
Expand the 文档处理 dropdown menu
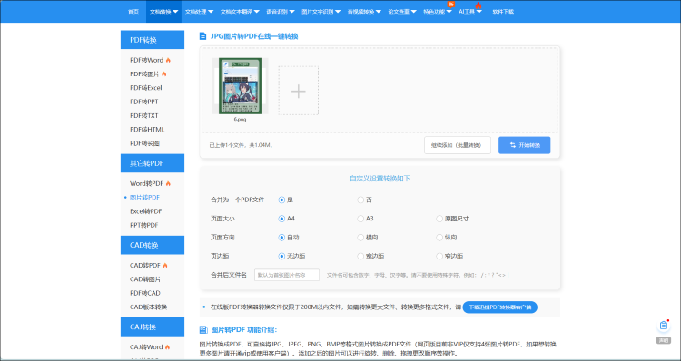(199, 12)
